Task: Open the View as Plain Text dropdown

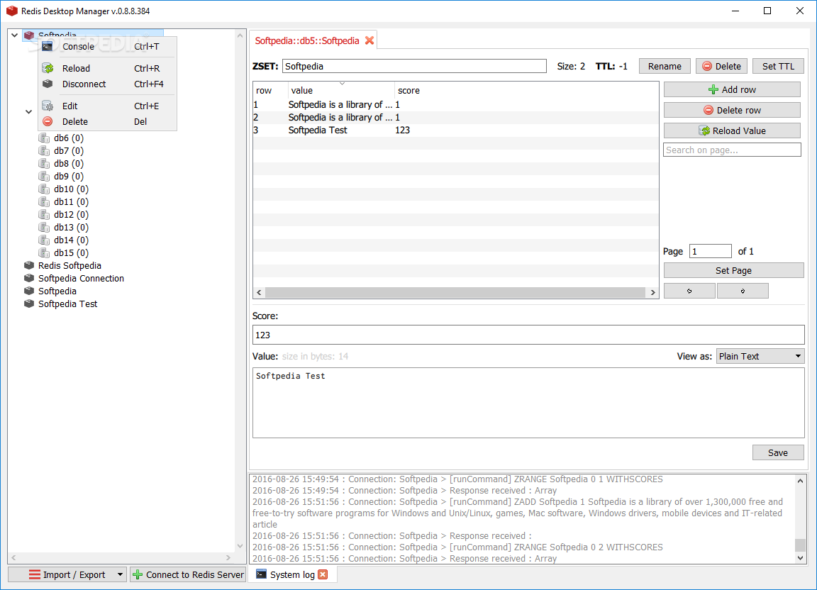Action: coord(760,357)
